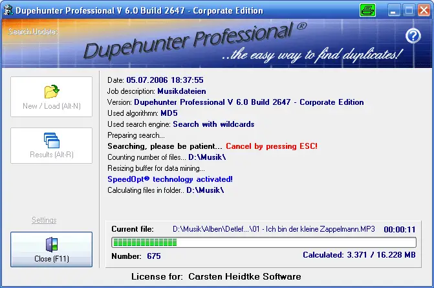
Task: Click License for: Carsten Heidtke Software
Action: (x=216, y=276)
